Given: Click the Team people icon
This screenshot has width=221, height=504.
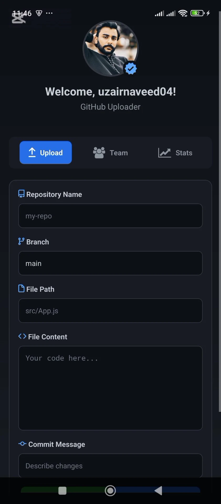Looking at the screenshot, I should (99, 153).
